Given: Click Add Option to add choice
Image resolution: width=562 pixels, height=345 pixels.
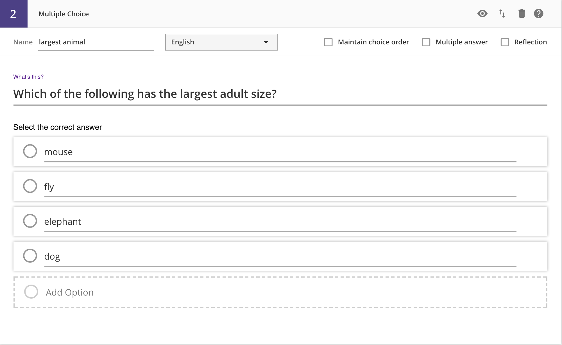Looking at the screenshot, I should point(70,292).
